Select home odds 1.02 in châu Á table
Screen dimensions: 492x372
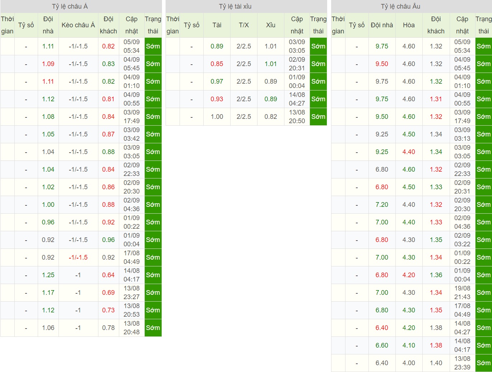[48, 187]
